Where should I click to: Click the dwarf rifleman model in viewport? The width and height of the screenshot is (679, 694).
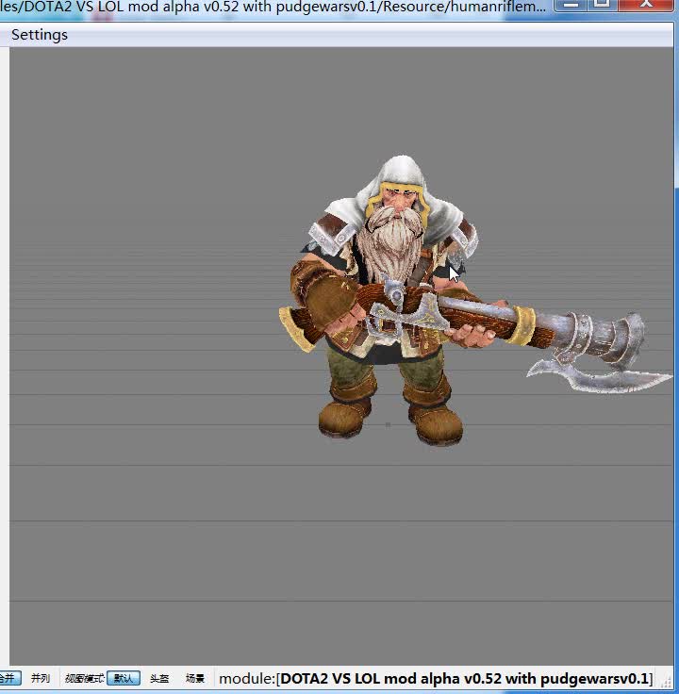398,301
